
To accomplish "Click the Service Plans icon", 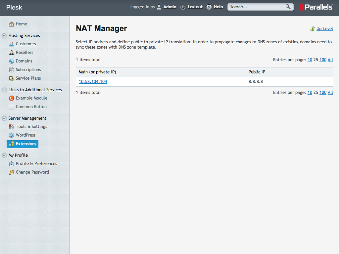I will (x=12, y=78).
